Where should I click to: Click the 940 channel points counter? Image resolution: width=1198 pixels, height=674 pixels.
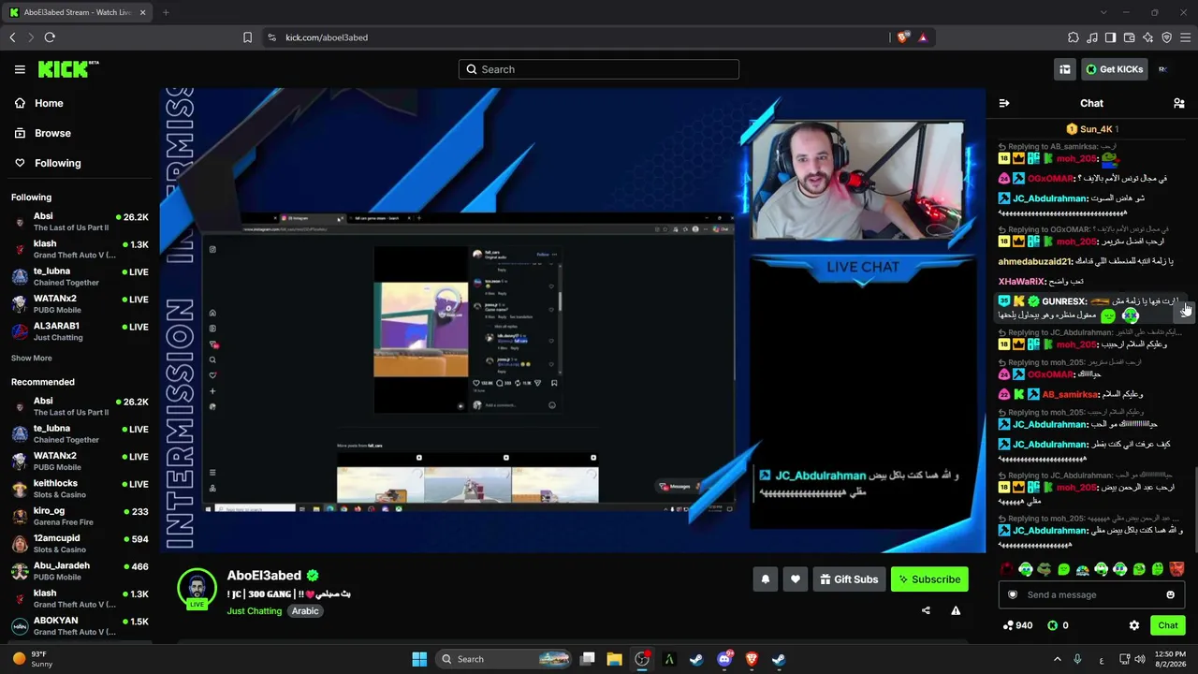click(1017, 625)
